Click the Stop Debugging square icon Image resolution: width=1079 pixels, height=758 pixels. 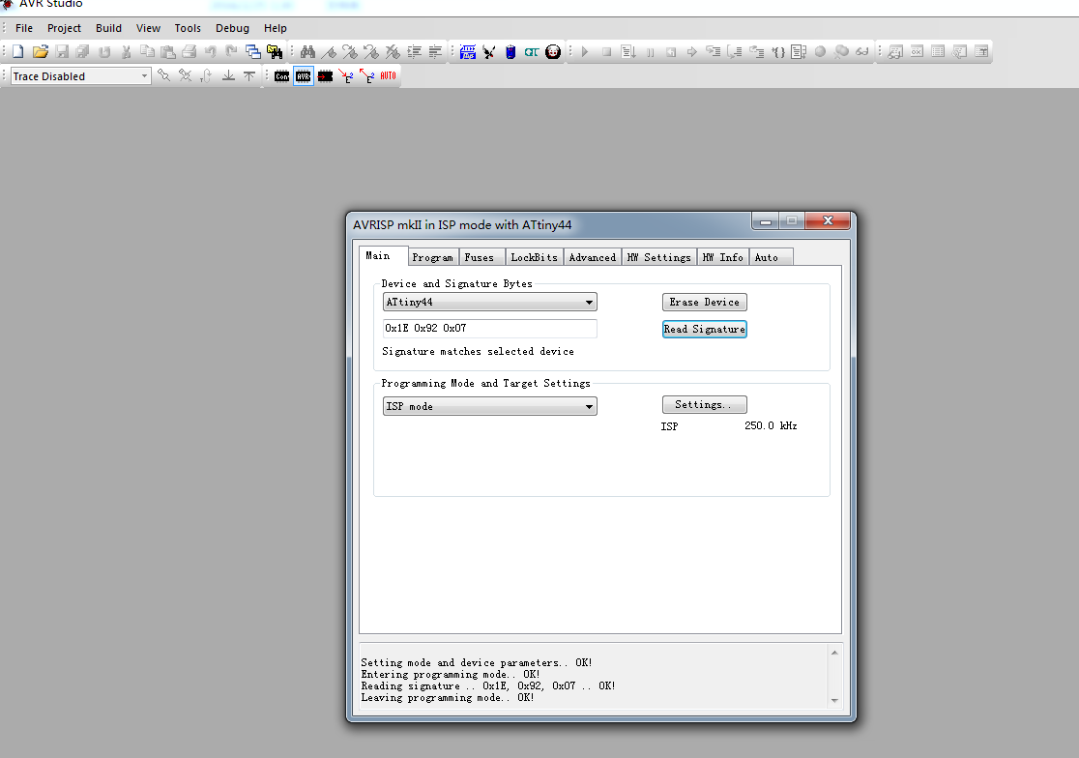606,51
